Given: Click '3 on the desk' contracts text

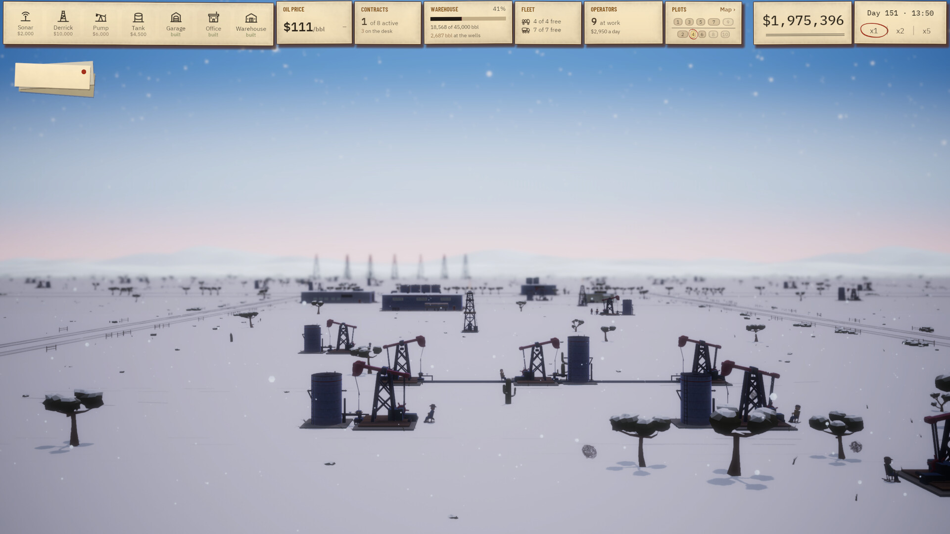Looking at the screenshot, I should [377, 31].
